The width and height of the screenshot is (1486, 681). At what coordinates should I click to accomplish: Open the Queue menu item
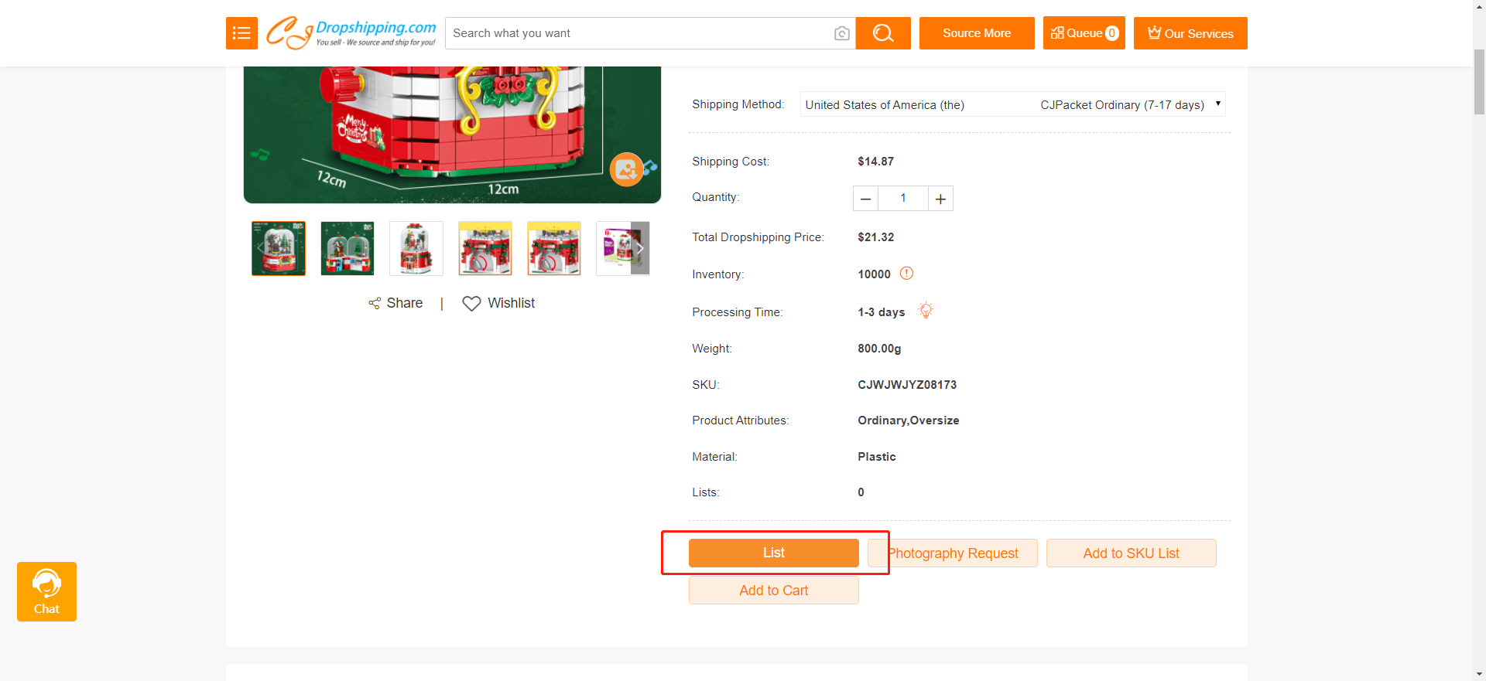[1084, 33]
